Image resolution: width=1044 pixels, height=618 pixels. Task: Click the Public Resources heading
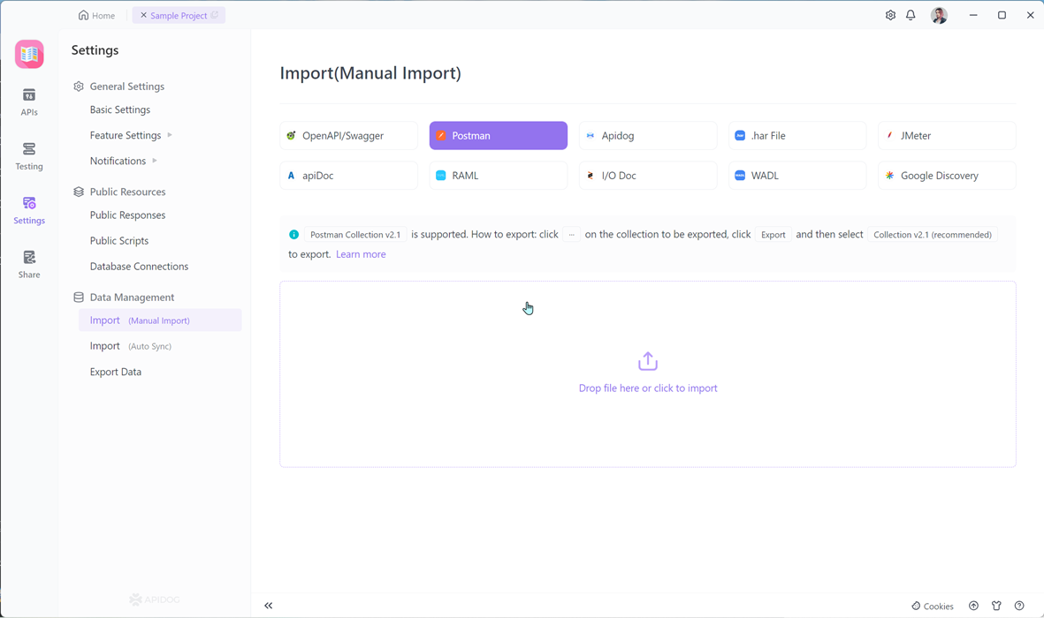pos(128,192)
